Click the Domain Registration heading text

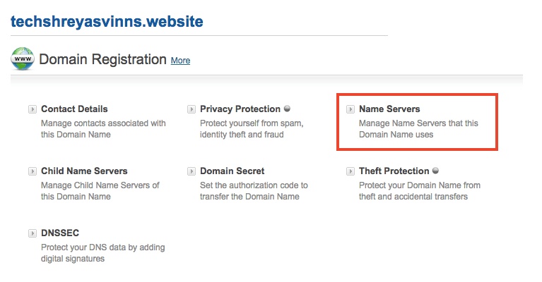pos(102,59)
